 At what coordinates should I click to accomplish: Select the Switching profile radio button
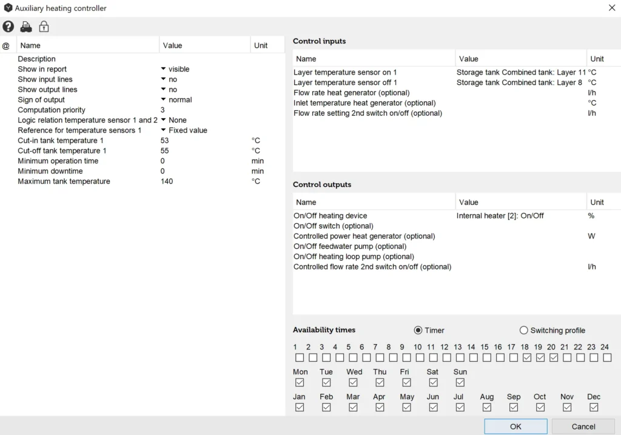coord(524,330)
